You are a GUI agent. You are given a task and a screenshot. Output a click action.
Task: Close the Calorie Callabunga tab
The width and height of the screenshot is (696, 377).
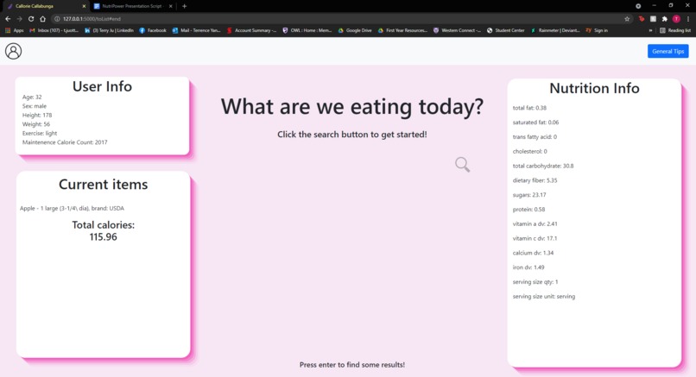84,6
